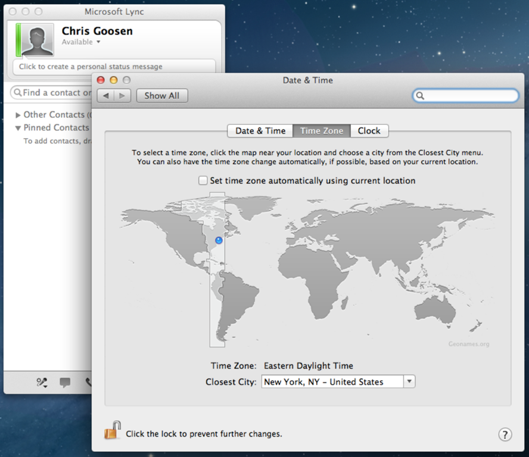Click the Show All button
Viewport: 529px width, 457px height.
[x=162, y=96]
